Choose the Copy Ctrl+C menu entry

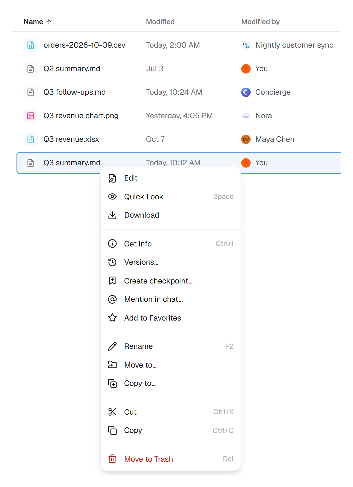[x=171, y=431]
